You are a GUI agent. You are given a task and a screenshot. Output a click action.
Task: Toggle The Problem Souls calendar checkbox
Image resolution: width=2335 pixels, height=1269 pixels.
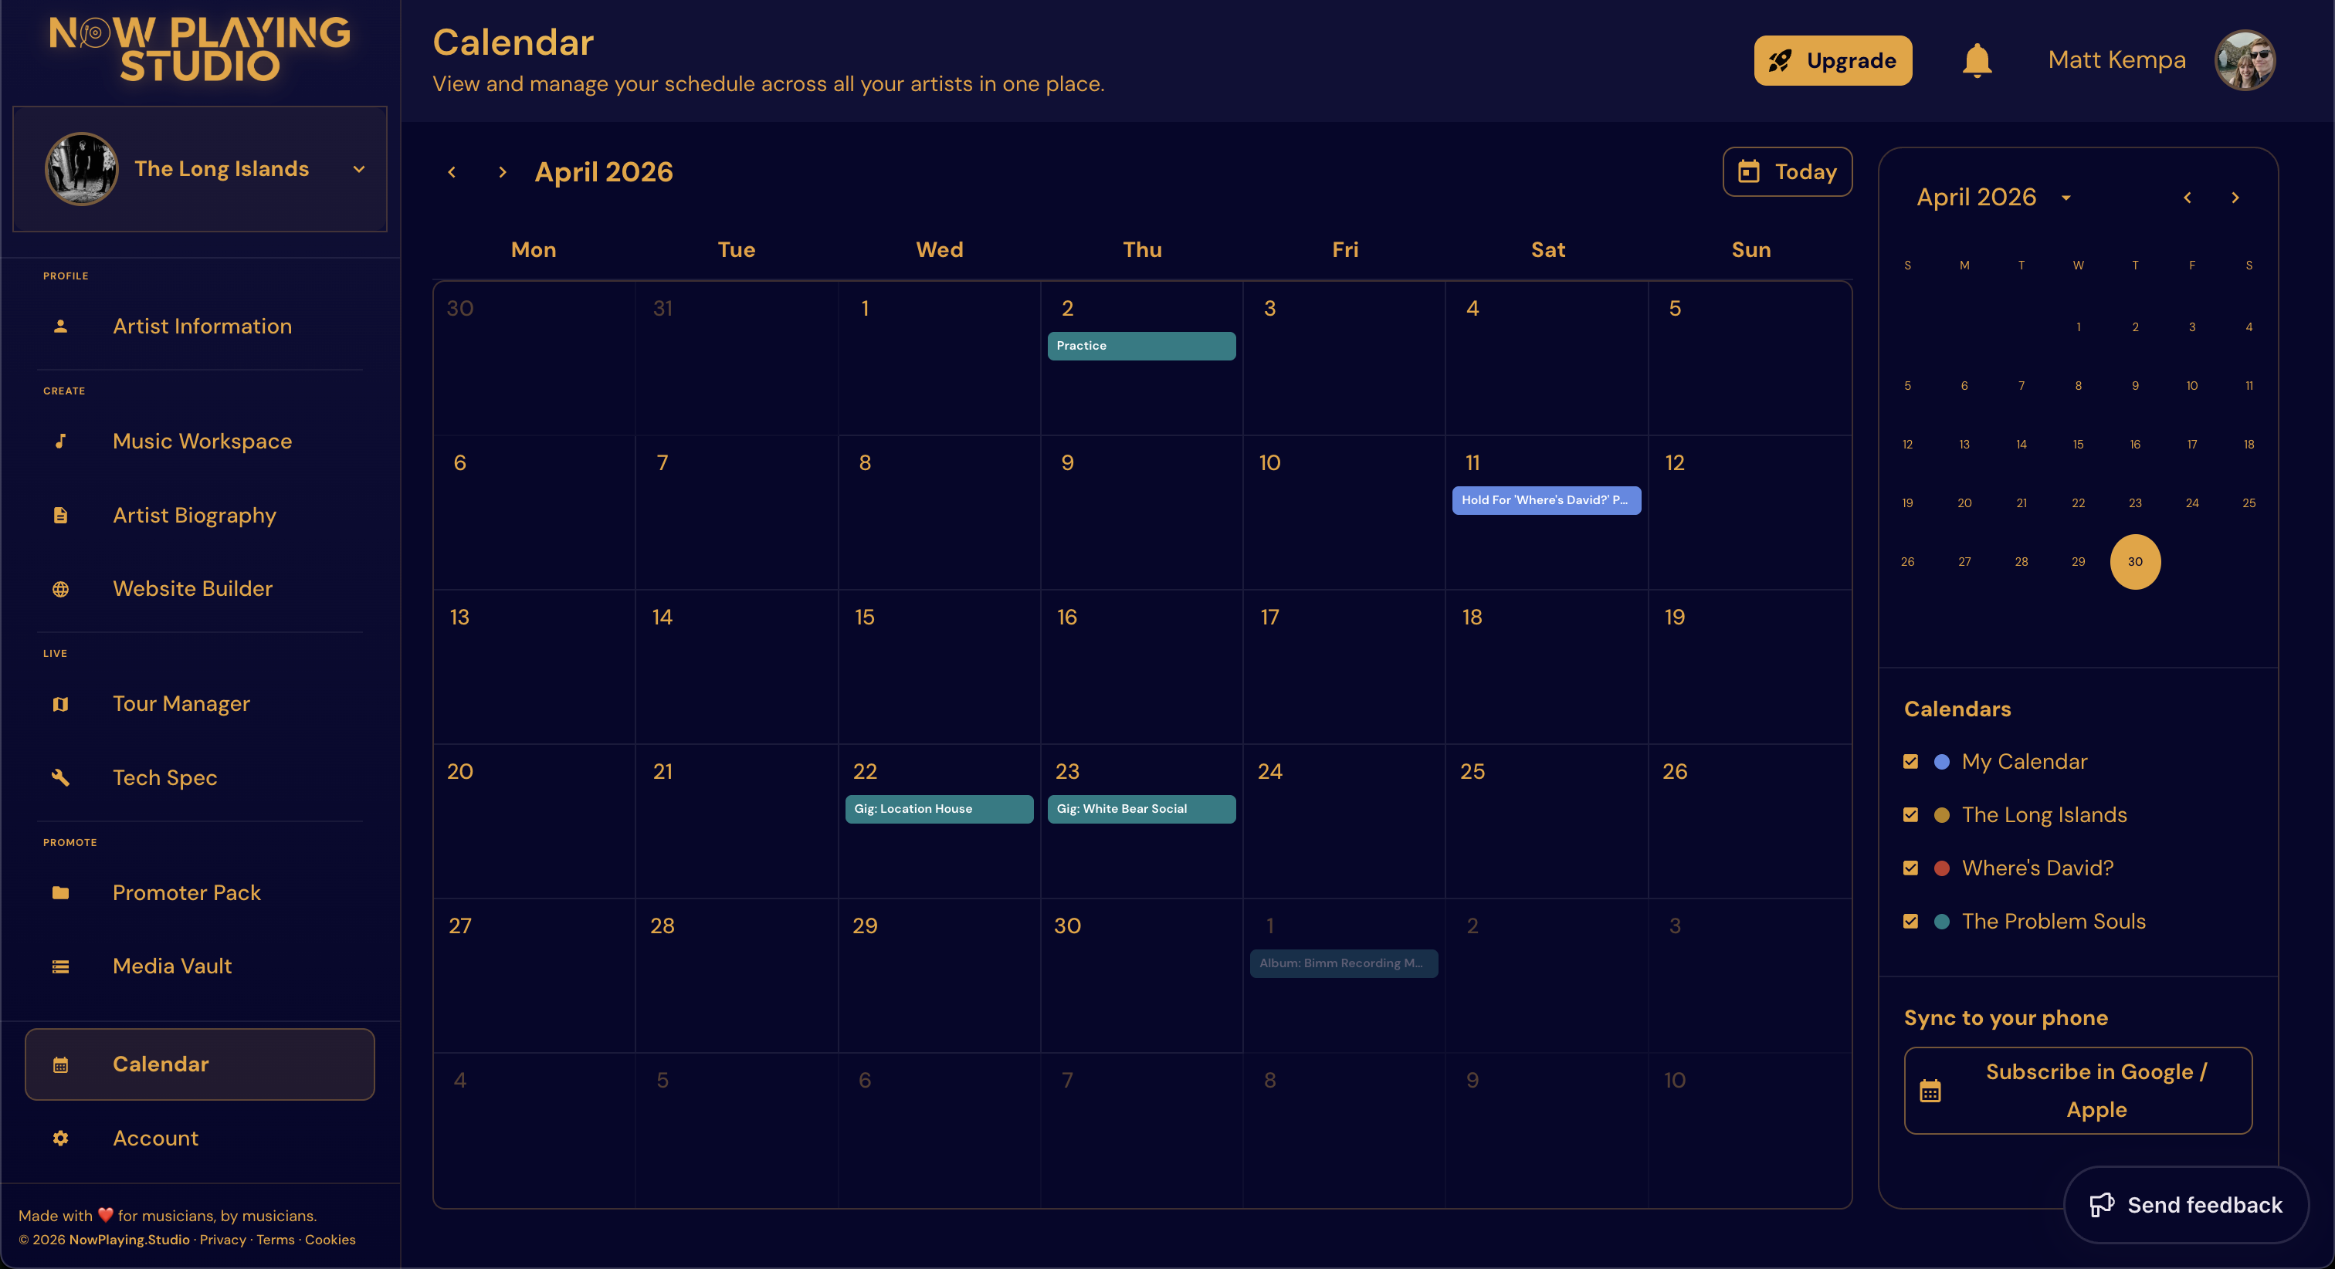click(1911, 921)
